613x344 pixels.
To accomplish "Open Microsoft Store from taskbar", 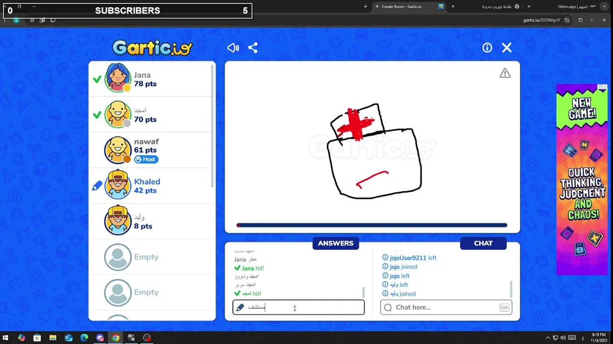I will tap(37, 338).
